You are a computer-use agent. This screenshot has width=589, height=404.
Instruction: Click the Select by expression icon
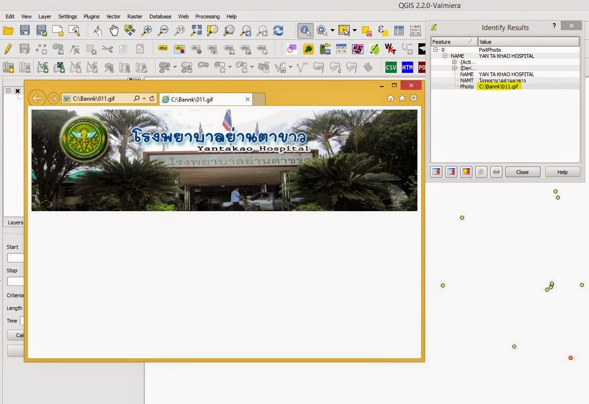tap(383, 31)
